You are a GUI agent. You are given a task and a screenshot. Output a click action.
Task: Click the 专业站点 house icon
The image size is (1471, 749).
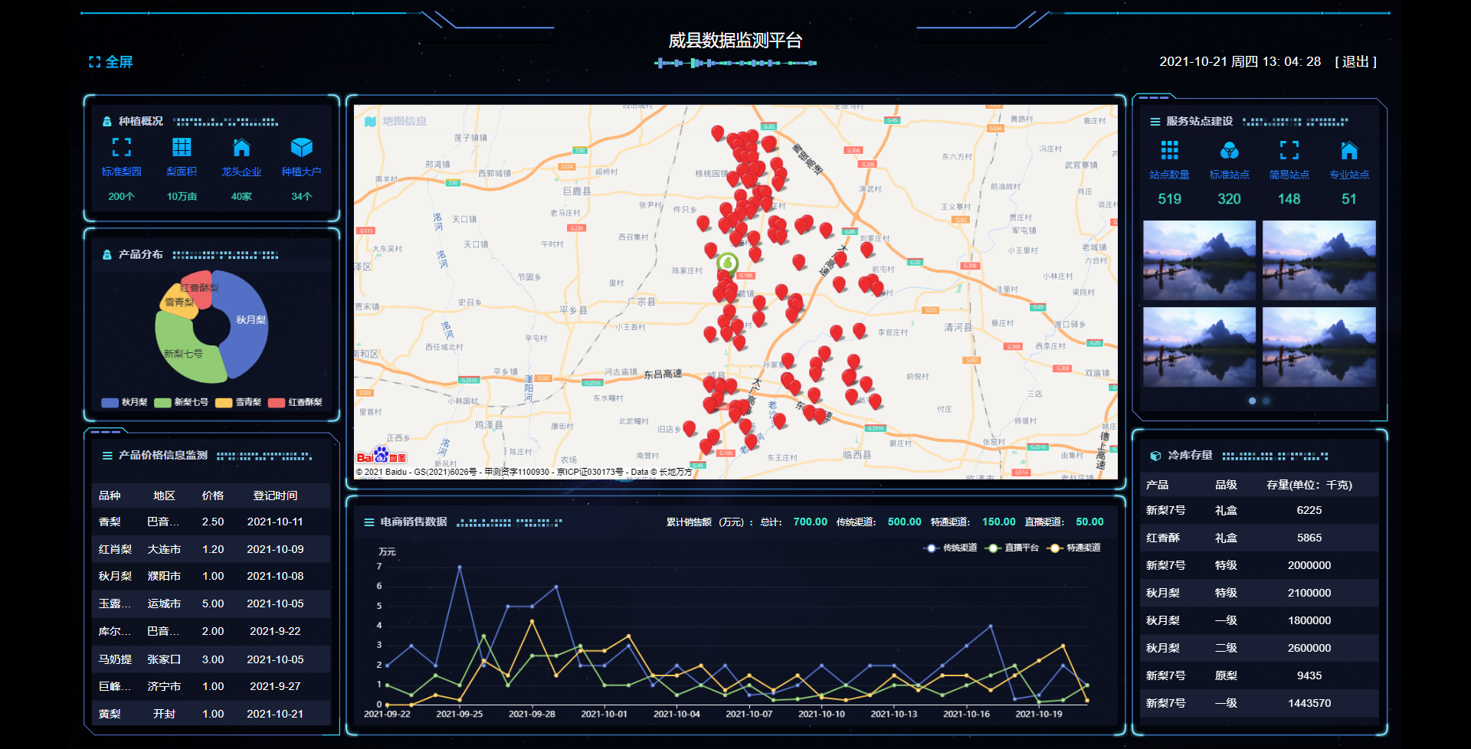coord(1349,150)
